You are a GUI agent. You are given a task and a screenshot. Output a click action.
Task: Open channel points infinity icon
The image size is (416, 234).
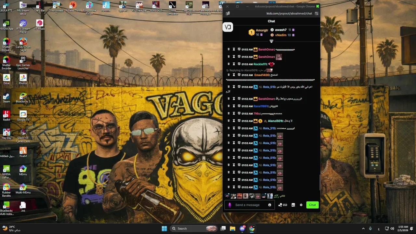tap(283, 205)
